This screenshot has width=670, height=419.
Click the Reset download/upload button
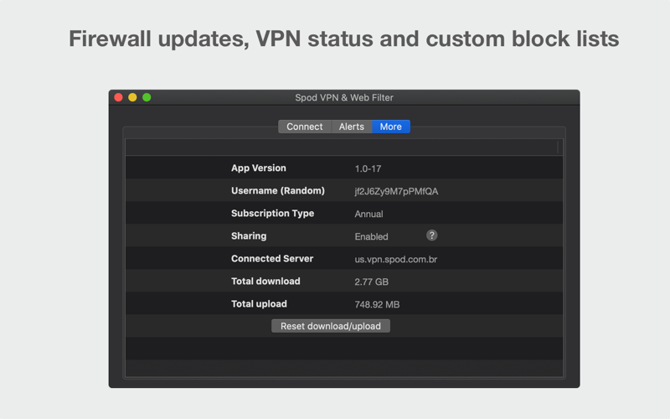coord(331,326)
